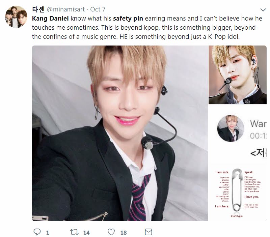
Task: Like the tweet with the heart icon
Action: 111,232
